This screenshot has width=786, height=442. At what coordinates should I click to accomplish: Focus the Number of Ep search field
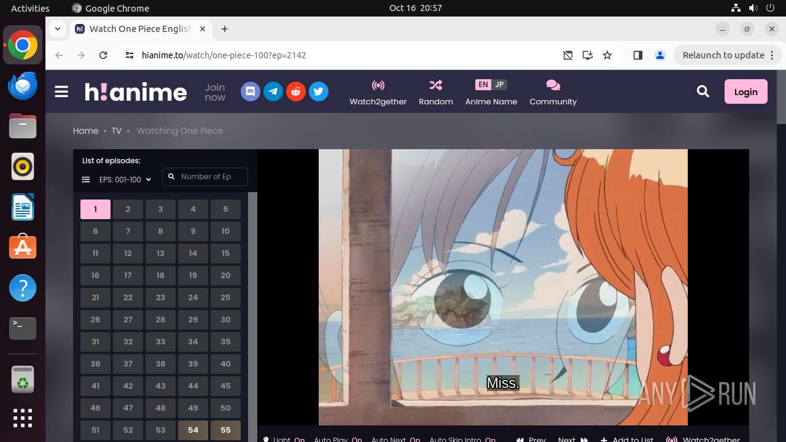coord(205,177)
